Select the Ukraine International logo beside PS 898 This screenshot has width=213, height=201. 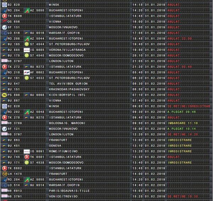coord(4,95)
